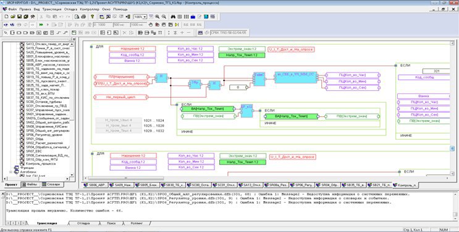Click the yellow step-to-end arrow icon

coord(177,25)
